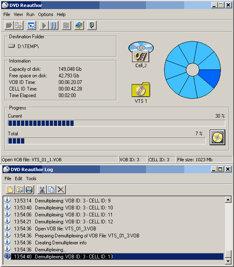Click the log scrollbar down arrow
This screenshot has width=234, height=267.
click(228, 261)
